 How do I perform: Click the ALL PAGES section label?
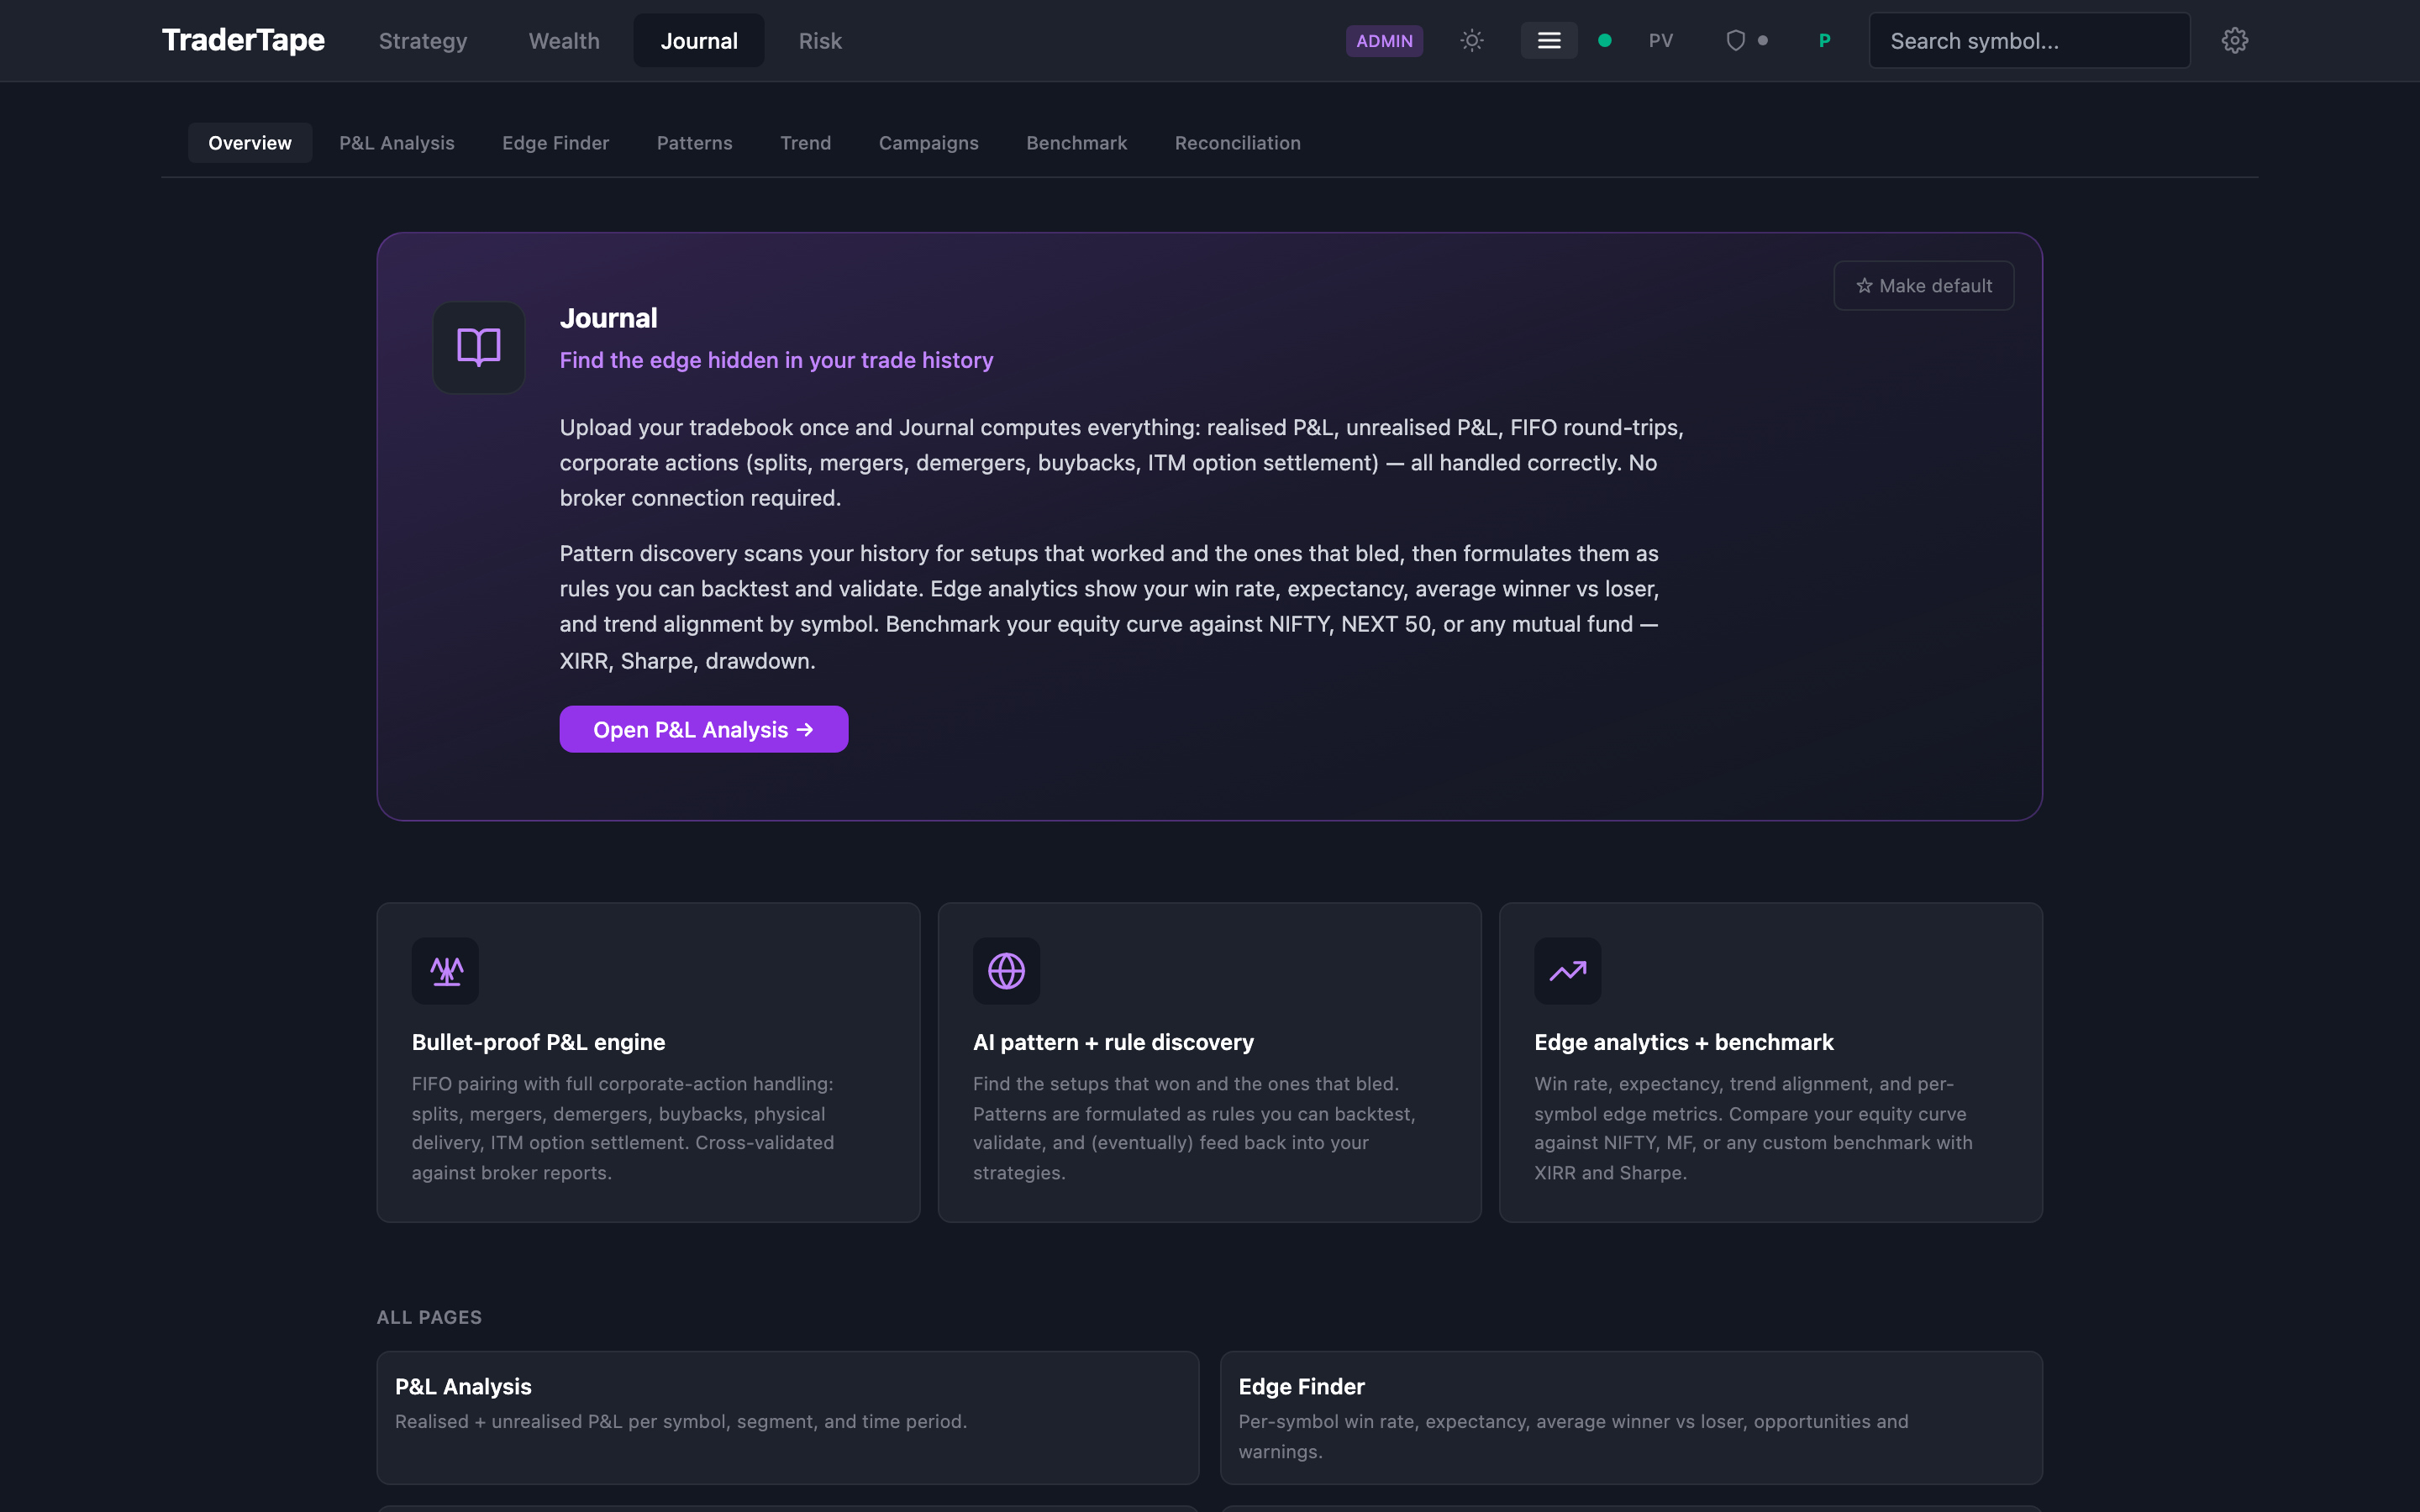[429, 1317]
